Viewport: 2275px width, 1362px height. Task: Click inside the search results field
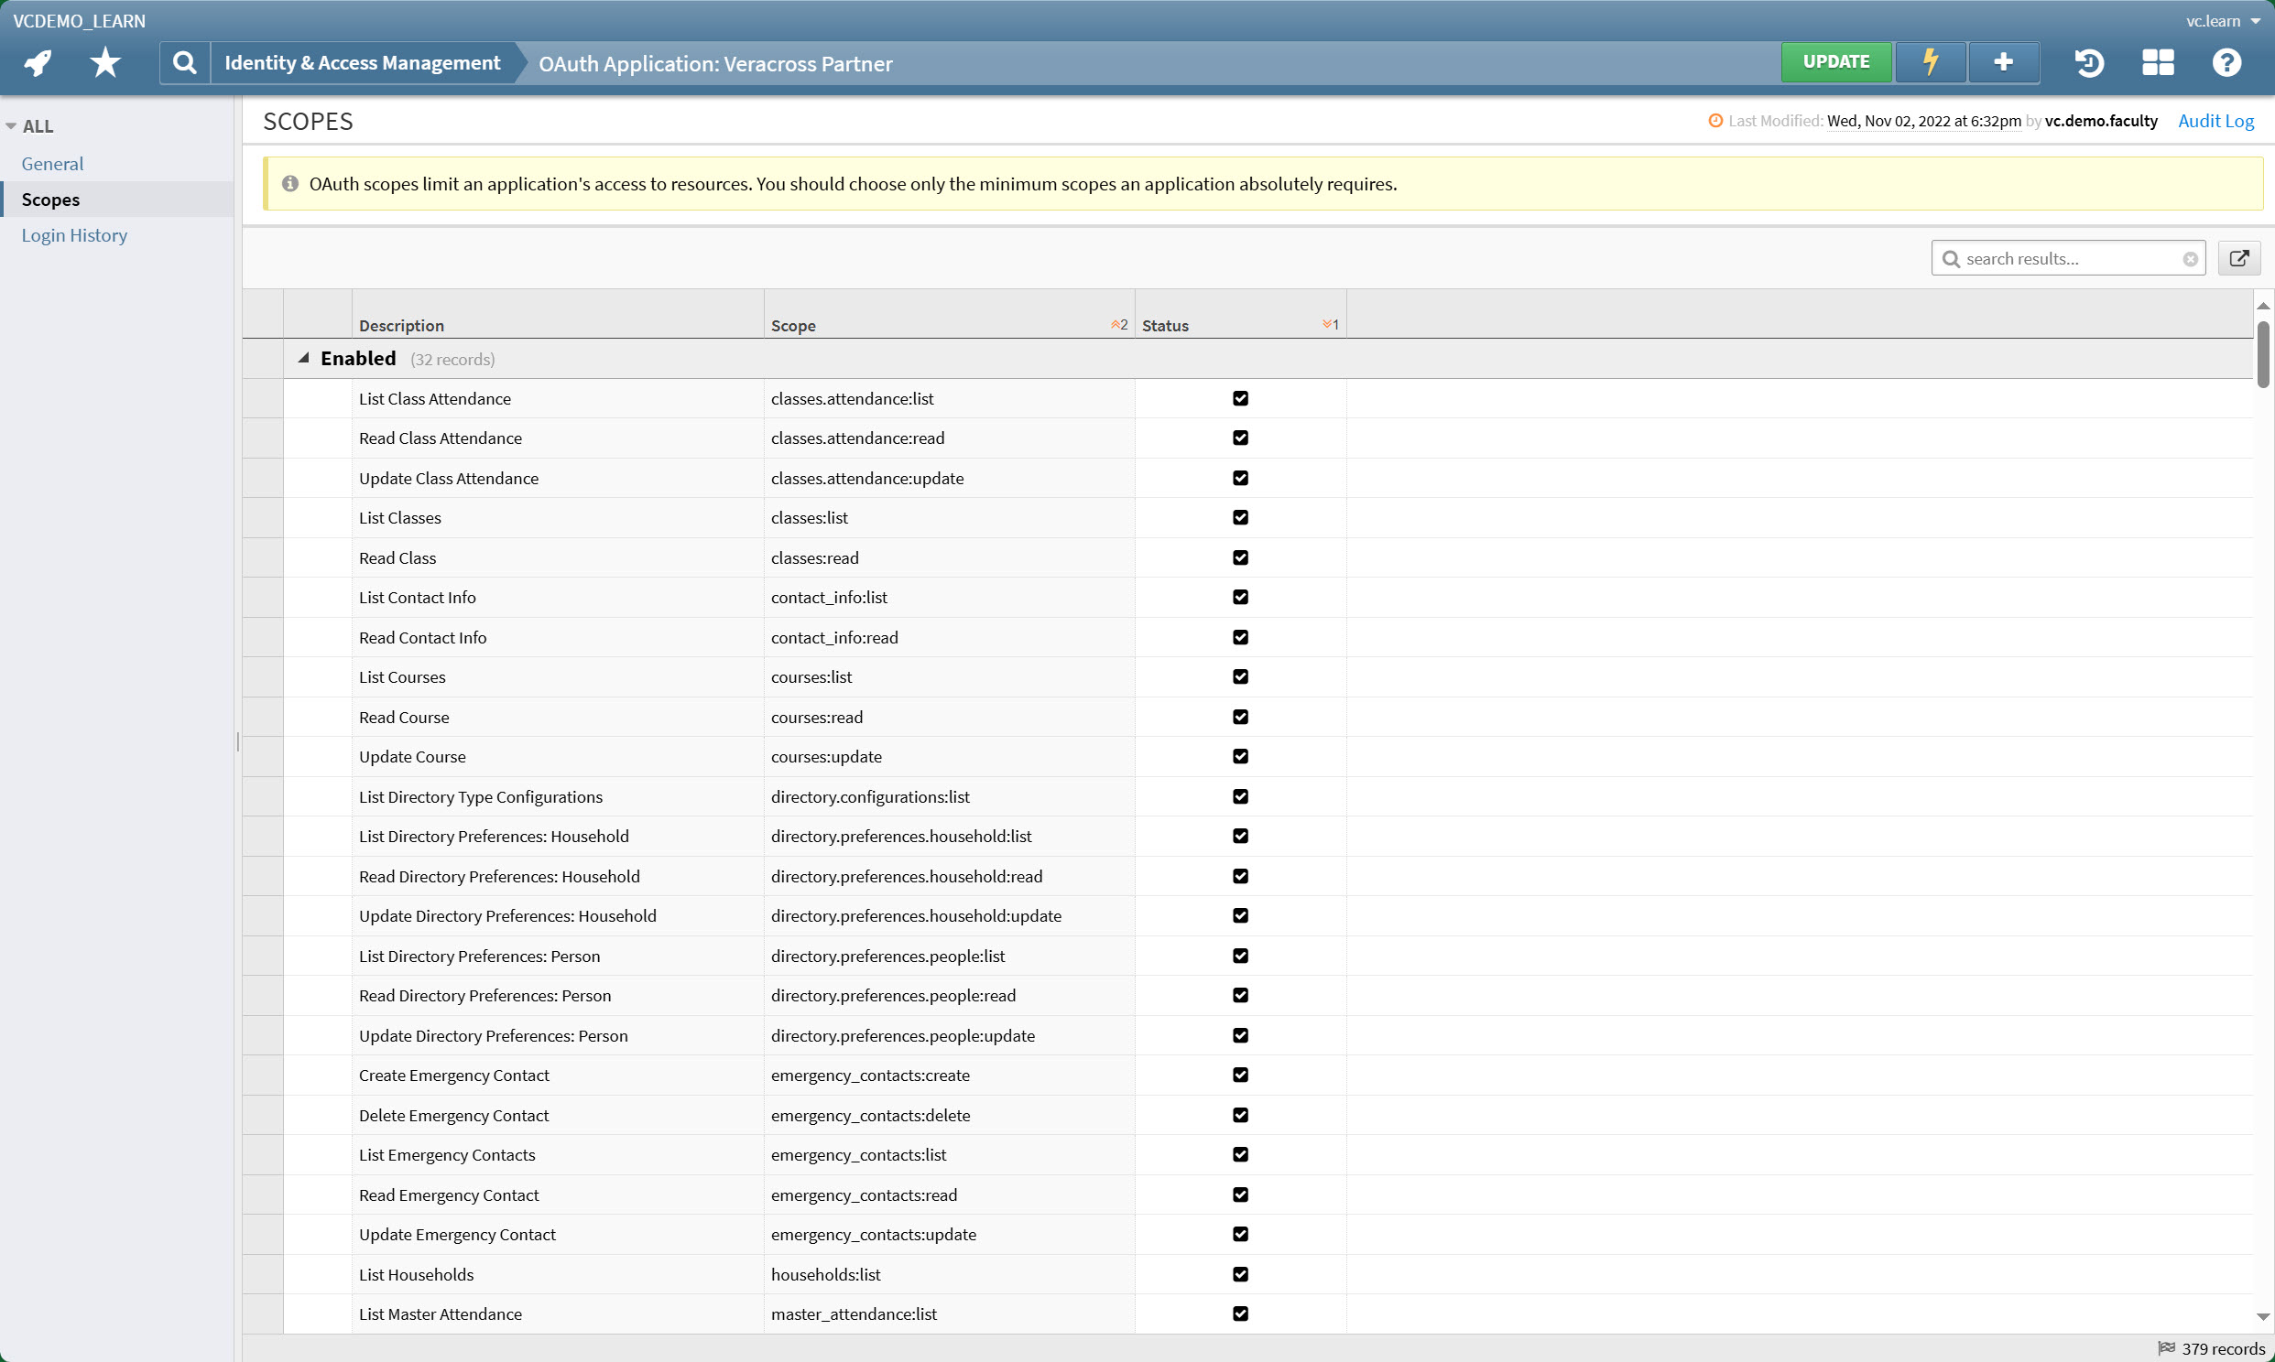tap(2065, 258)
